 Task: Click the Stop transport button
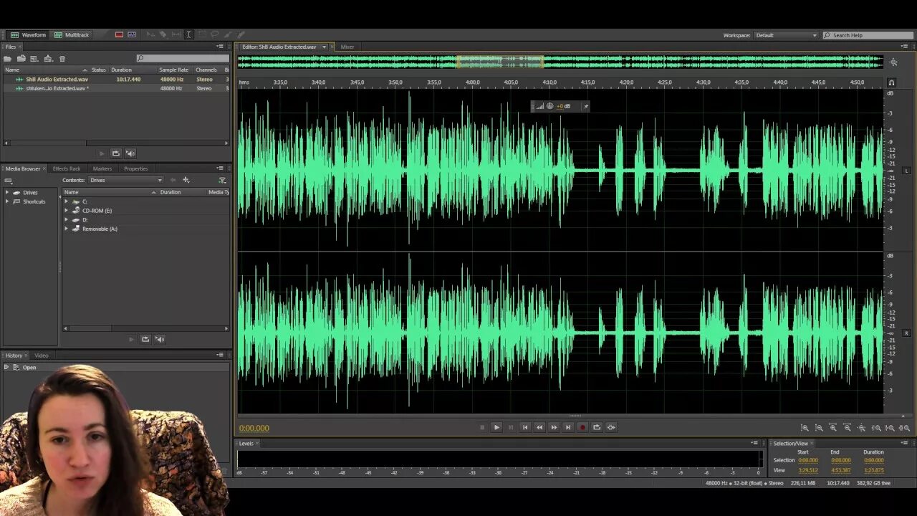(x=482, y=427)
